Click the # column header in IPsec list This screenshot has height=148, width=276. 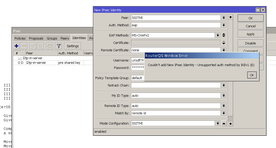17,53
